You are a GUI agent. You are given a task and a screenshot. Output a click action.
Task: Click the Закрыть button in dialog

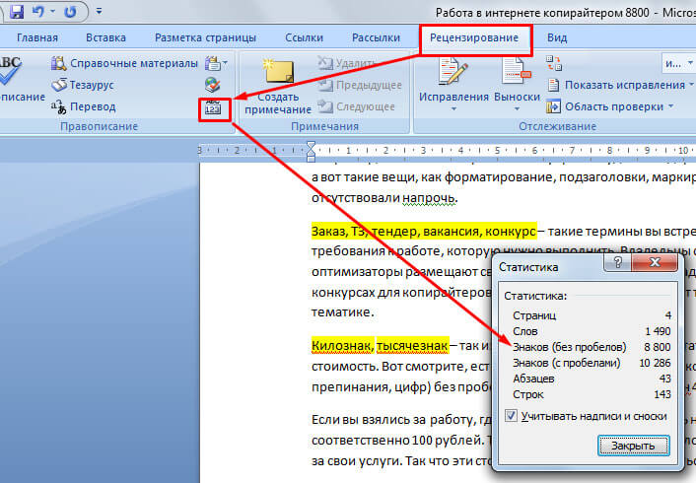tap(633, 446)
